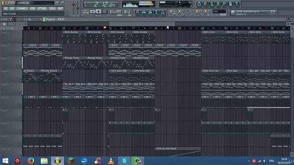Toggle mute switch of Track 5

tap(20, 93)
